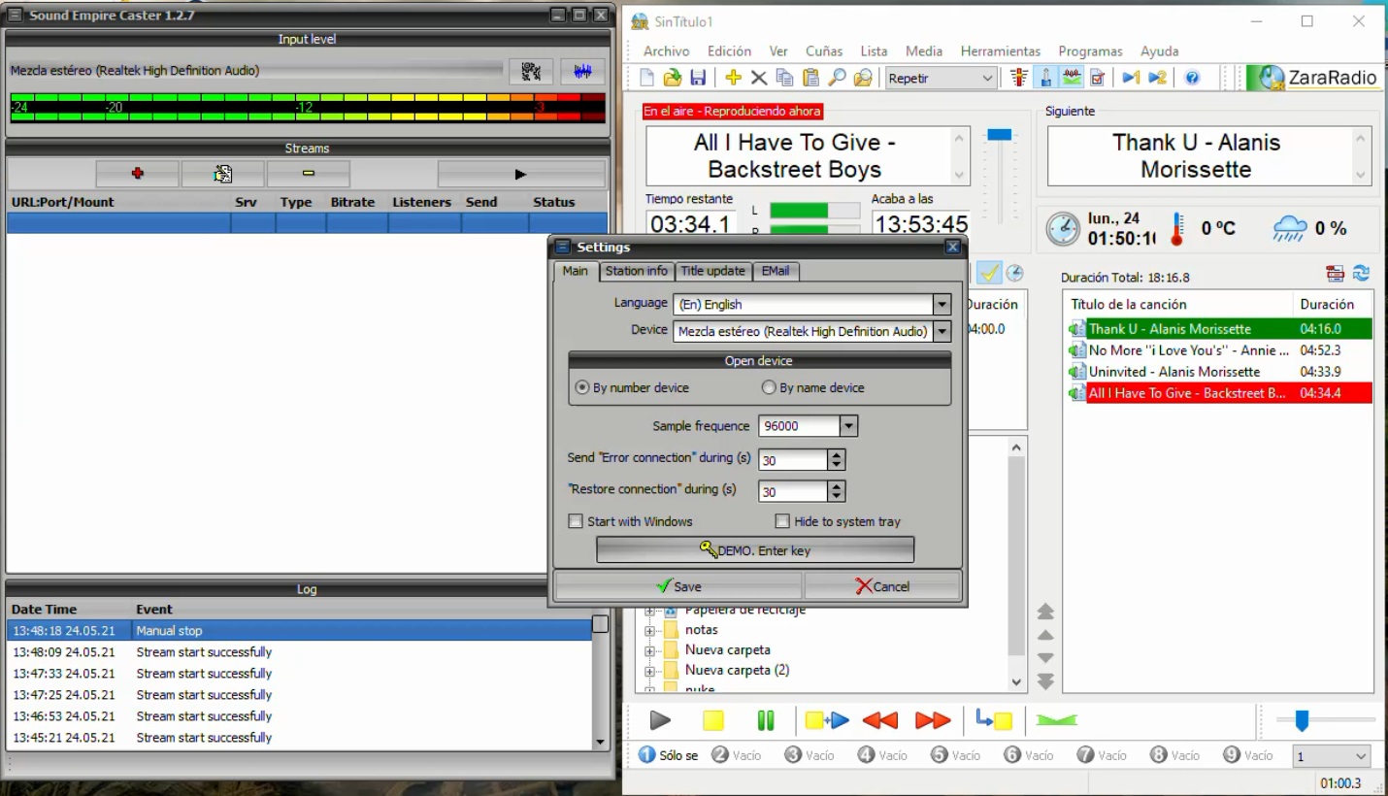Click the blue play-2 icon in ZaraRadio toolbar

click(1157, 78)
